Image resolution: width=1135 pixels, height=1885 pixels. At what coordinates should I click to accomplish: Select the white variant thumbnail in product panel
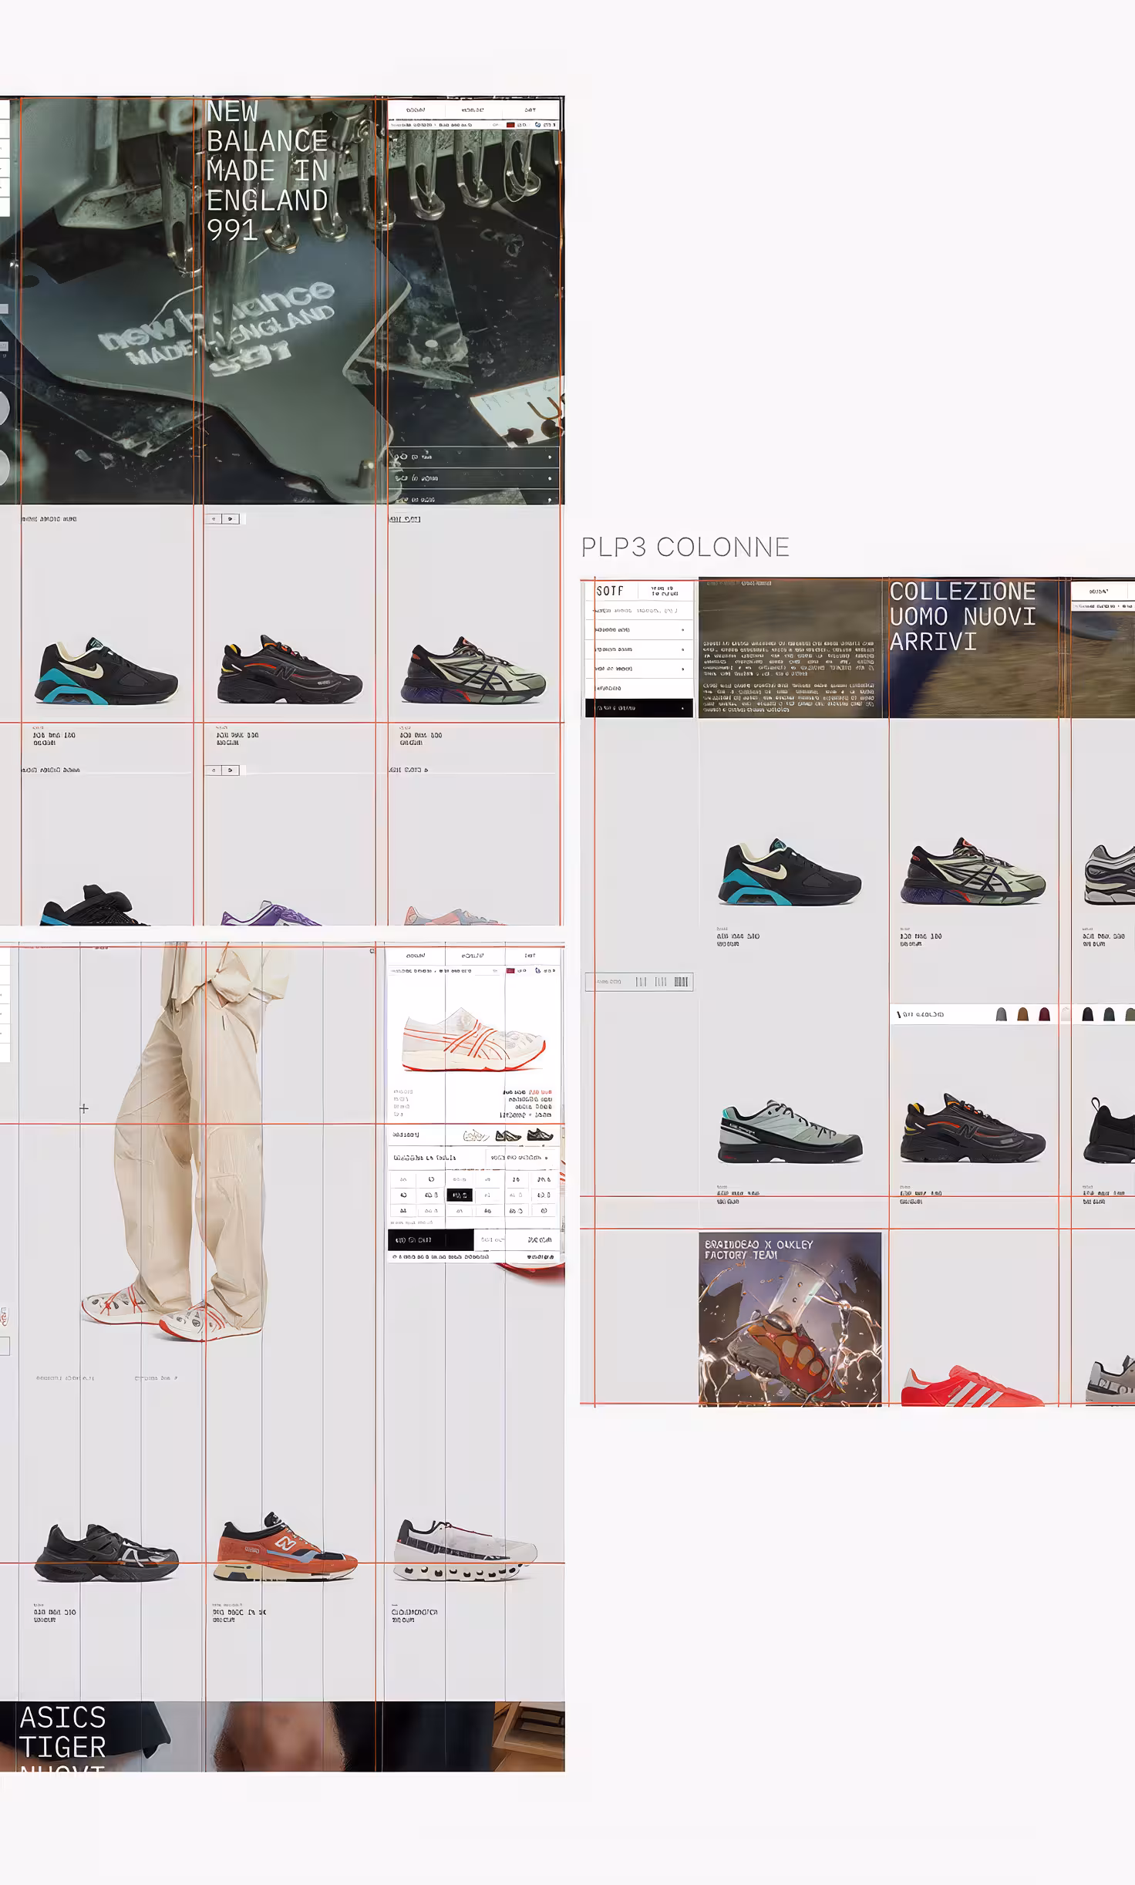476,1135
